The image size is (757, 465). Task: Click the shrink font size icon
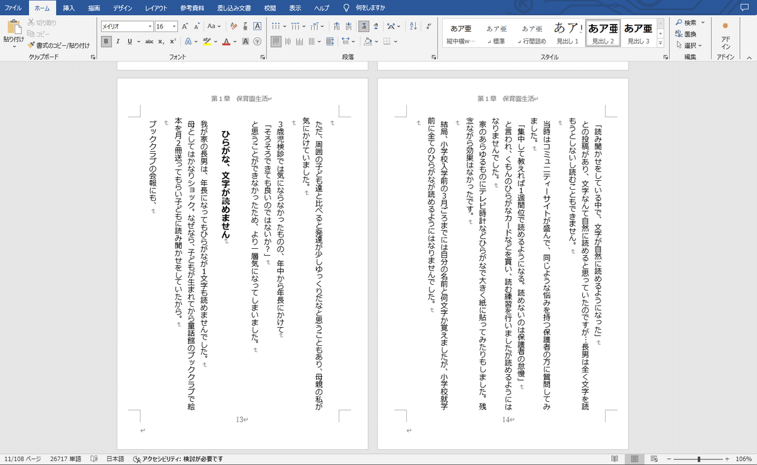pos(197,26)
